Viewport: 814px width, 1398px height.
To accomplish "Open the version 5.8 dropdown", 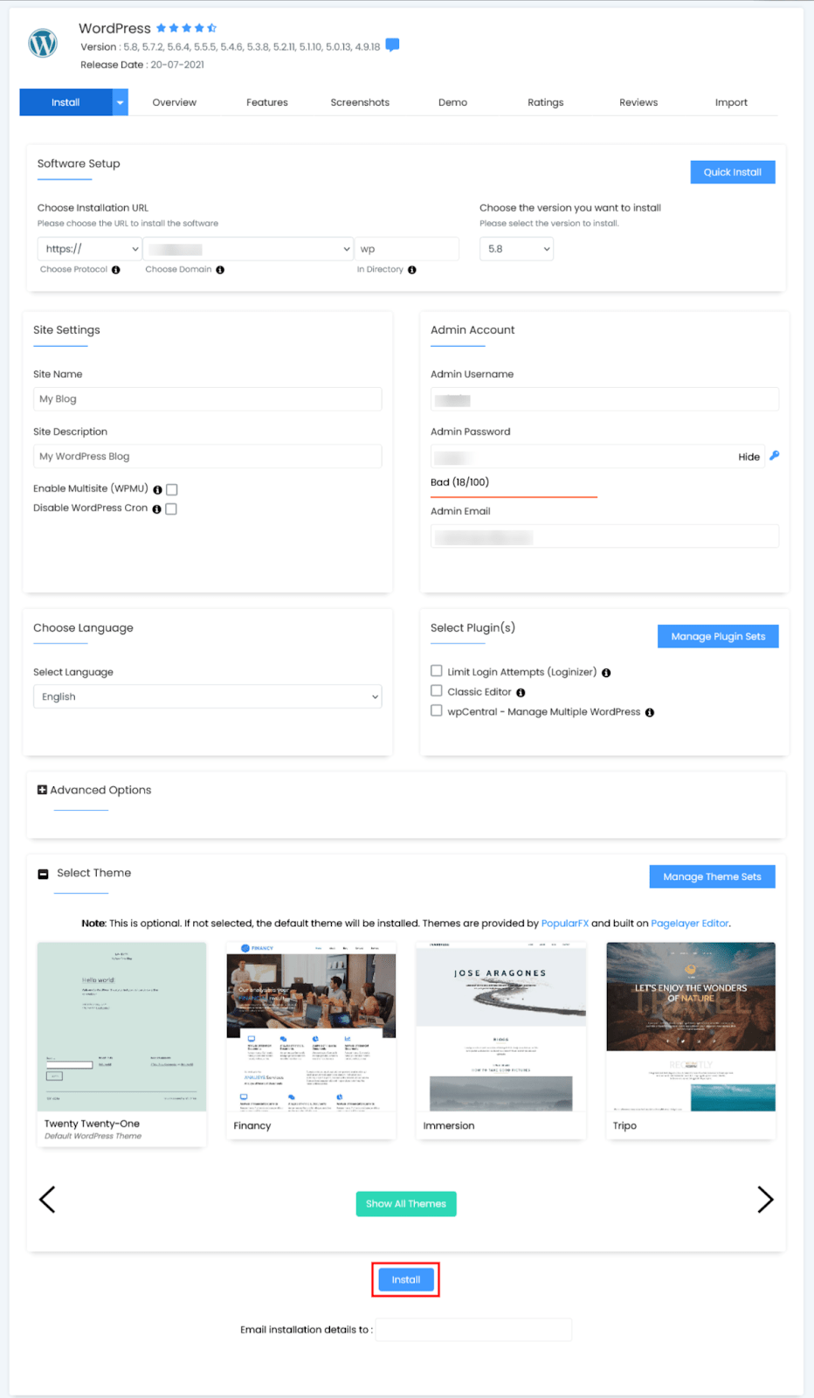I will coord(516,249).
